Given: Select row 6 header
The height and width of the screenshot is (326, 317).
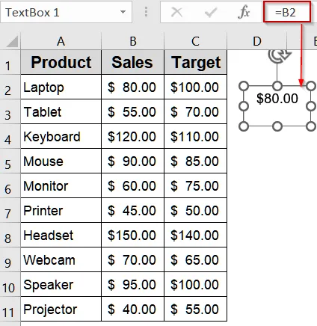Looking at the screenshot, I should 10,185.
